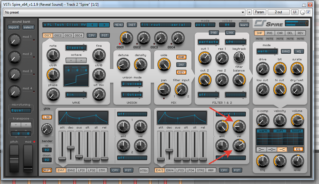Click the octave down arrow
Image resolution: width=319 pixels, height=184 pixels.
(x=71, y=60)
